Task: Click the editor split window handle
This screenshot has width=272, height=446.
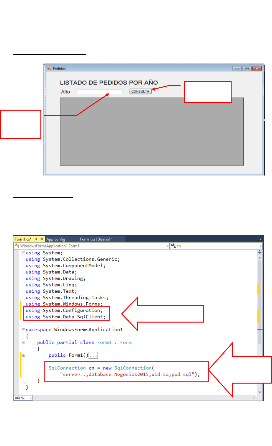Action: pos(260,252)
